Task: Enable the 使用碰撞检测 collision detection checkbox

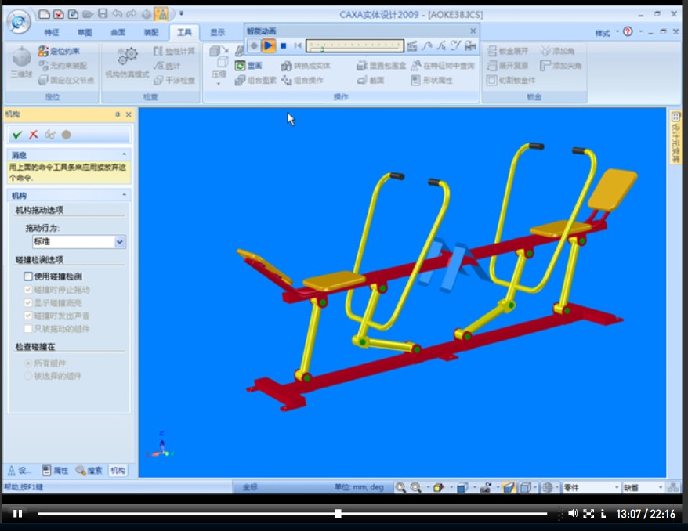Action: pos(28,276)
